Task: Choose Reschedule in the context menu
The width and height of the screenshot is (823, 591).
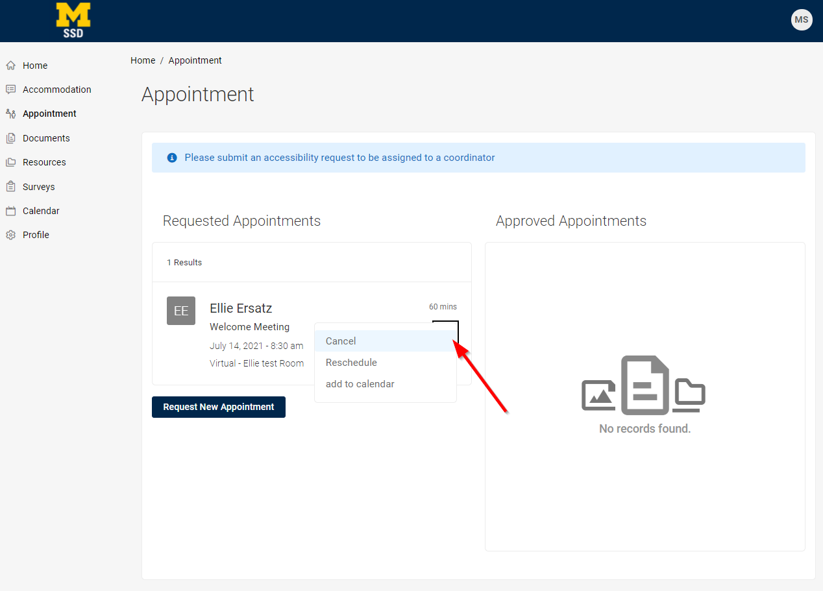Action: tap(351, 363)
